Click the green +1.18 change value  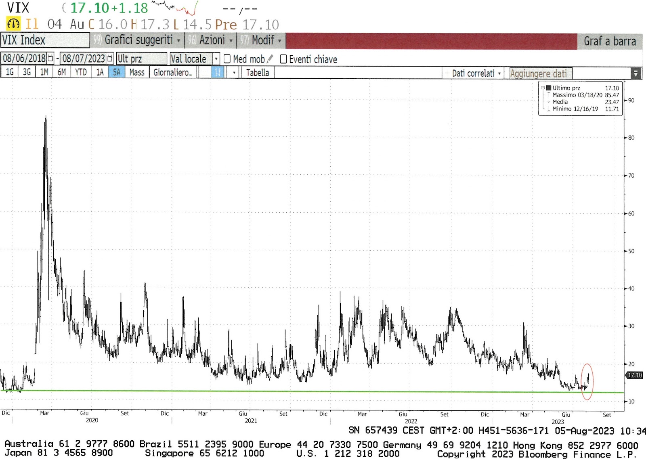[129, 8]
